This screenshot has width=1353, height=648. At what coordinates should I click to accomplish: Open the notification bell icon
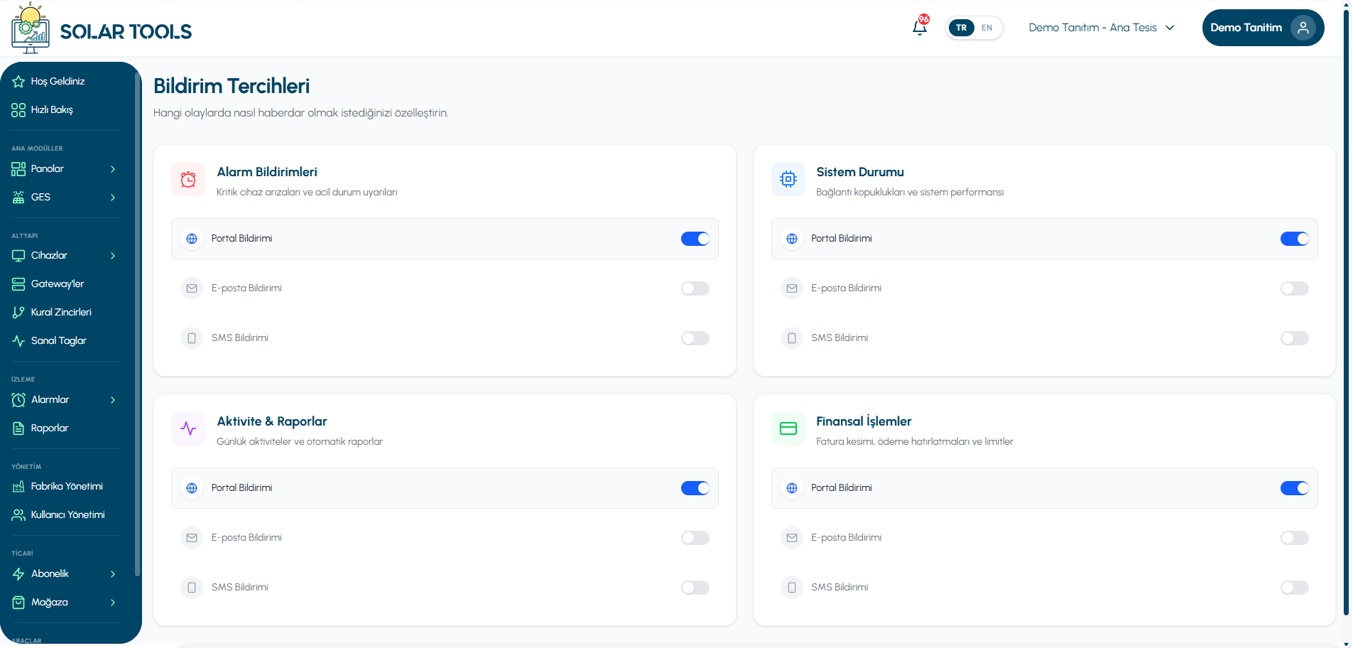coord(920,28)
